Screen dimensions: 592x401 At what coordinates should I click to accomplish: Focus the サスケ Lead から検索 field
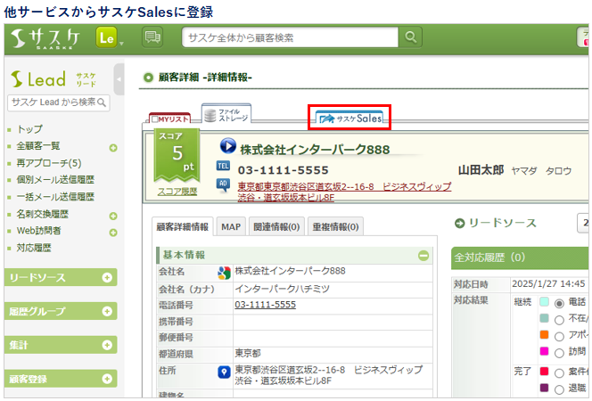59,102
